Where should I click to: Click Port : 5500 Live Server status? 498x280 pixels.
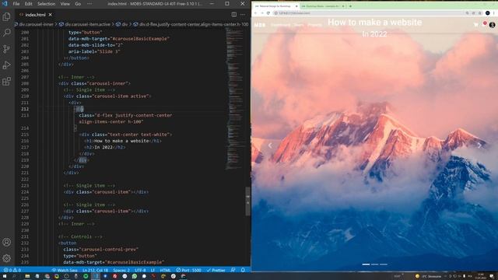coord(188,270)
